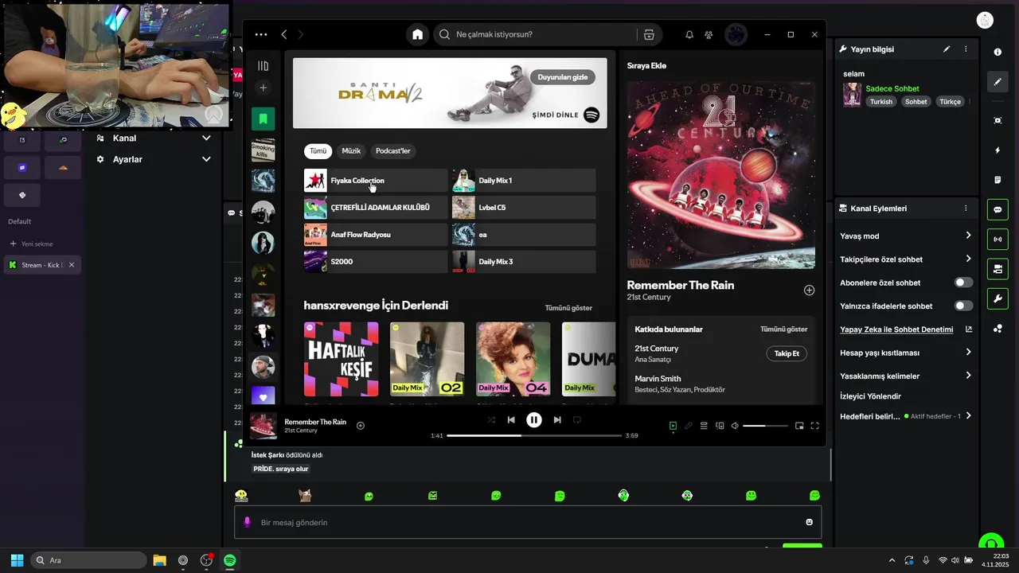Open ÇETREFİLLİ ADAMLAR KULÜBÜ playlist
Viewport: 1019px width, 573px height.
click(x=376, y=208)
